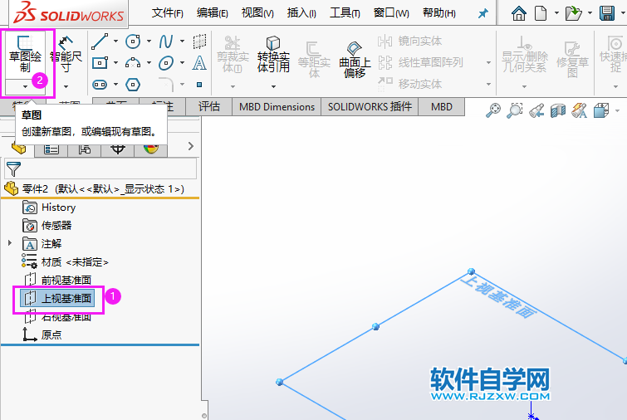Select the Point sketch tool
The height and width of the screenshot is (420, 627).
(x=199, y=85)
